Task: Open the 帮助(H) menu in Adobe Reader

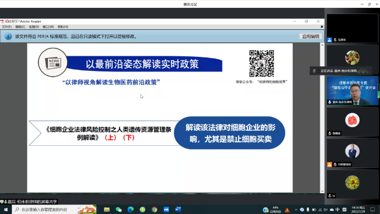Action: pos(63,27)
